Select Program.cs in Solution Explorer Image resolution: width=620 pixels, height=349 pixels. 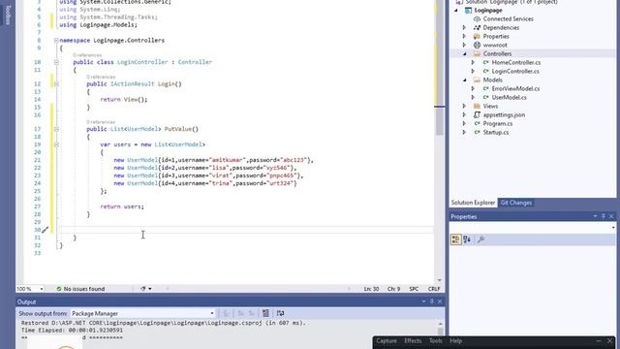point(497,123)
